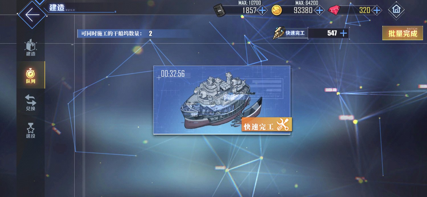Go back using the arrow icon
This screenshot has width=427, height=197.
(x=32, y=15)
